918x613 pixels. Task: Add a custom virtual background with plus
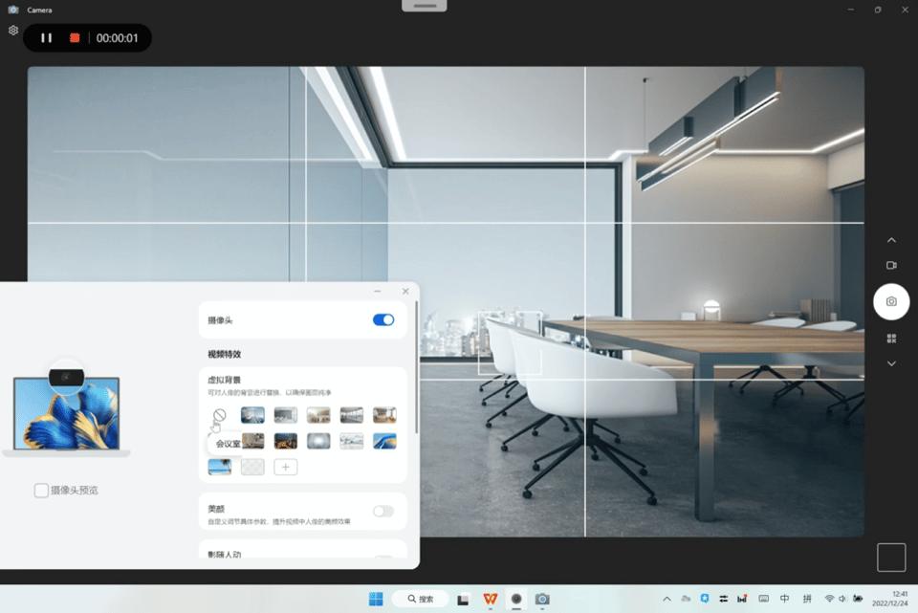point(285,467)
